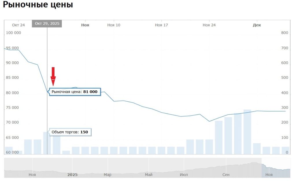Screen dimensions: 296x181
Task: Click the "Объем торгов: 150" tooltip
Action: [70, 132]
